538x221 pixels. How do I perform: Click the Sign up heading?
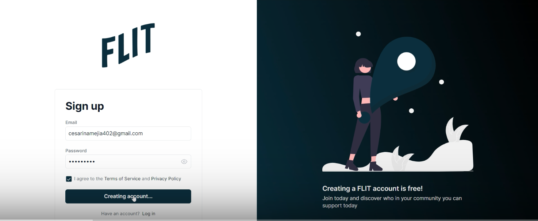[x=85, y=106]
